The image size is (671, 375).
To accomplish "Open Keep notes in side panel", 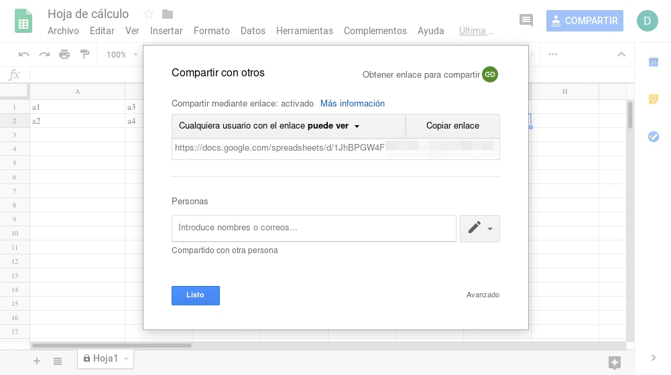I will [x=654, y=99].
